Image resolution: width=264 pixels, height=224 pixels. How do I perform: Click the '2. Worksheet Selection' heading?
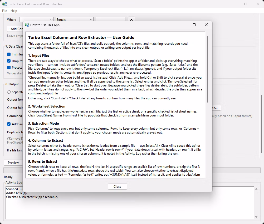[47, 106]
